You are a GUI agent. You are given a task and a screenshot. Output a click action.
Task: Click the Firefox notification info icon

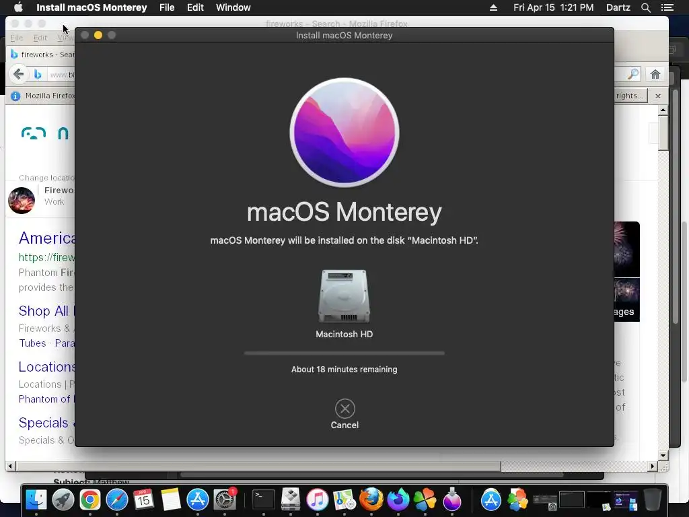point(15,96)
